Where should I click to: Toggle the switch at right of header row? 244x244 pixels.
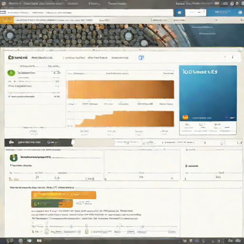[234, 58]
